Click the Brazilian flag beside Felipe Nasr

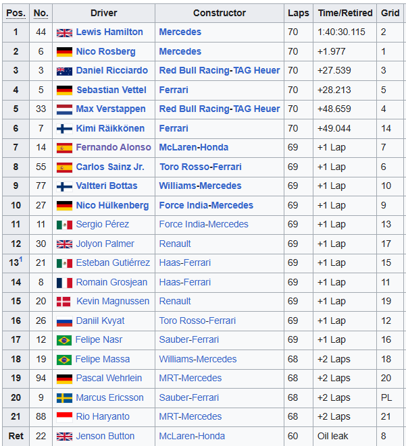click(64, 340)
